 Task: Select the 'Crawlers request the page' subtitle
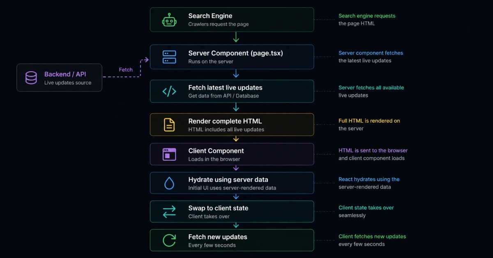click(219, 24)
